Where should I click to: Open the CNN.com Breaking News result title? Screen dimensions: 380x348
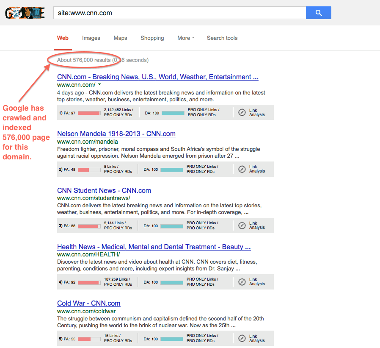[158, 77]
